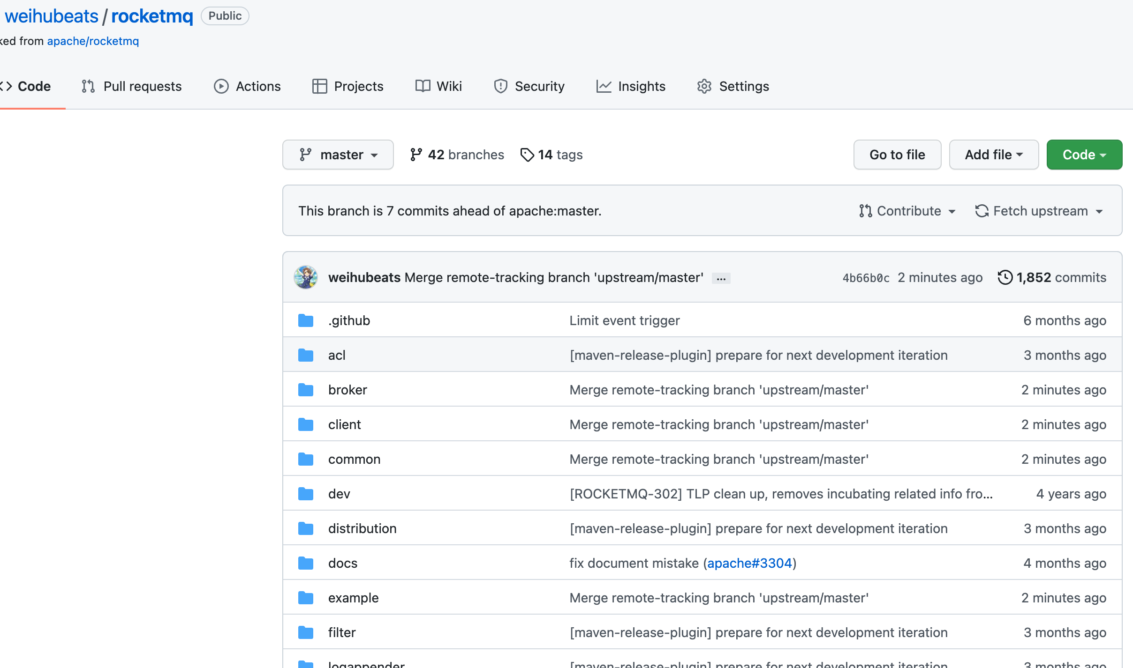
Task: Click the Settings gear icon
Action: click(x=704, y=86)
